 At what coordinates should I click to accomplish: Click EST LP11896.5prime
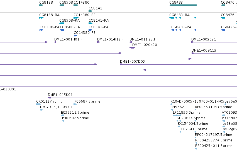point(187,113)
